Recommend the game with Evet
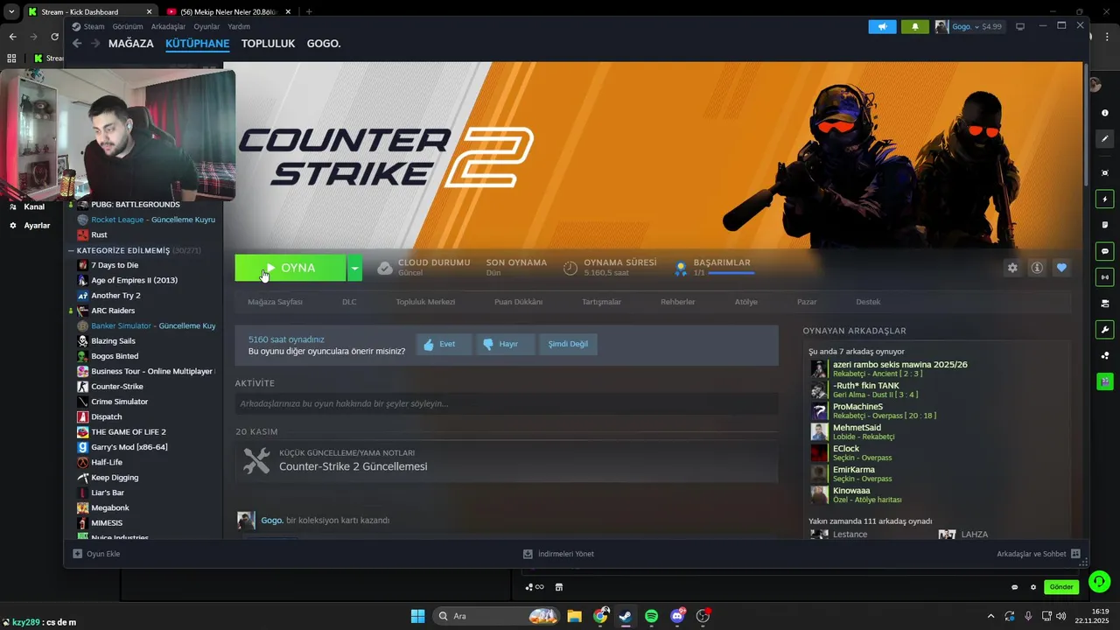The height and width of the screenshot is (630, 1120). [444, 344]
